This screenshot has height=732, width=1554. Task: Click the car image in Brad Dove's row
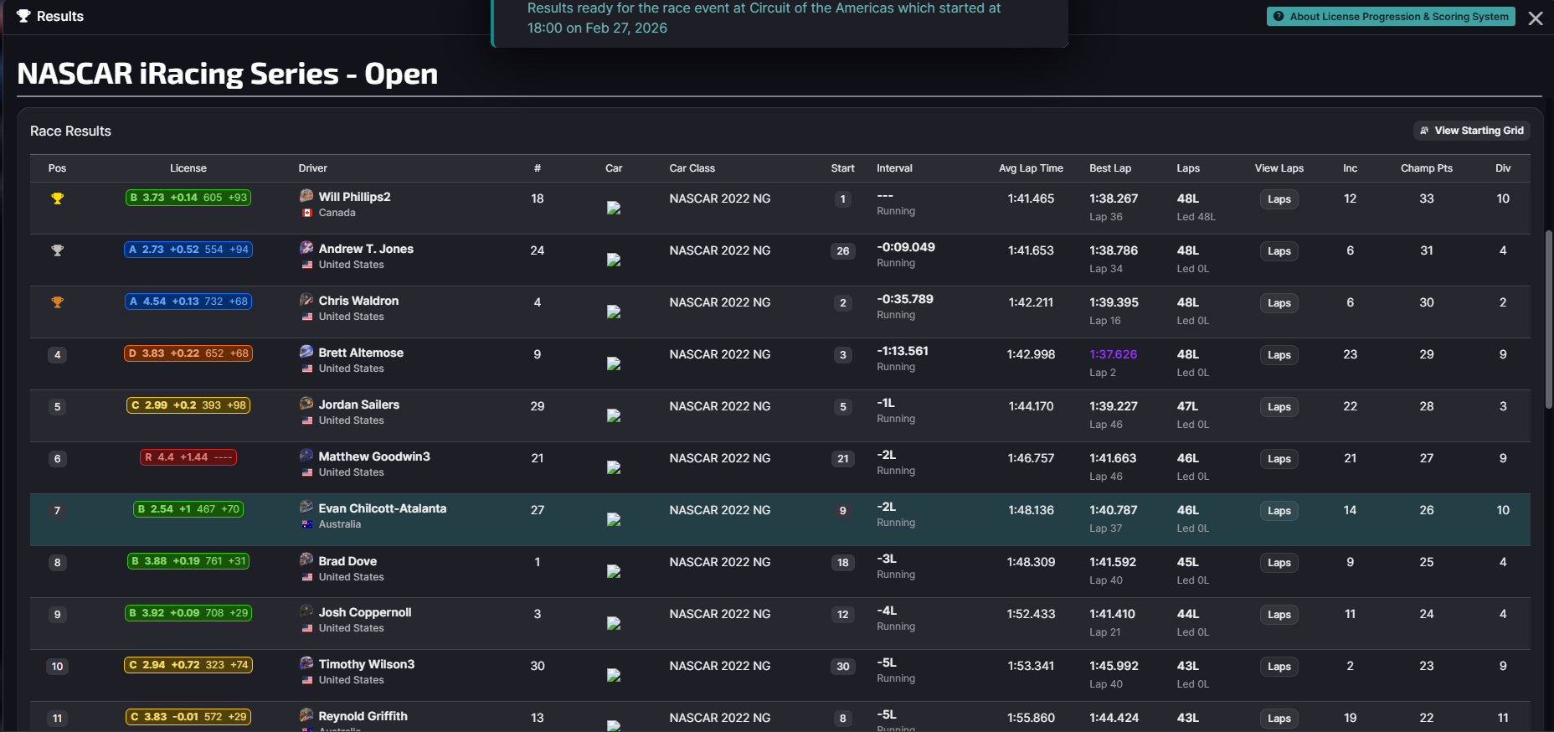click(614, 571)
